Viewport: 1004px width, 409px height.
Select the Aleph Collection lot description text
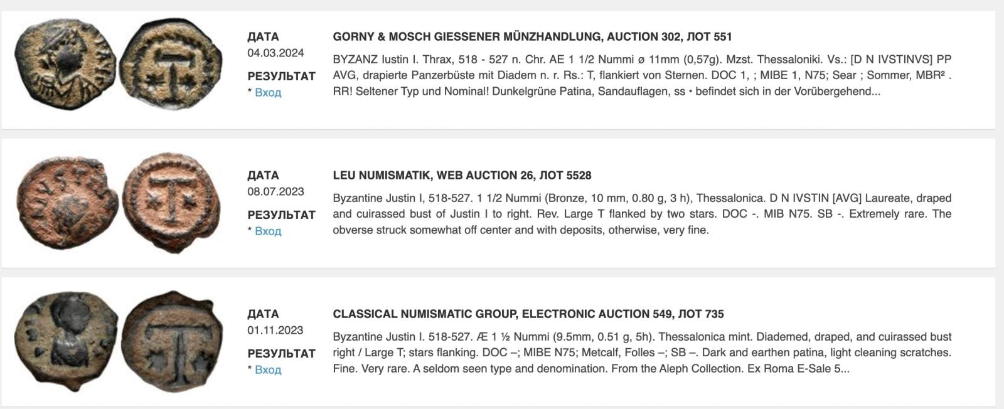pos(642,353)
